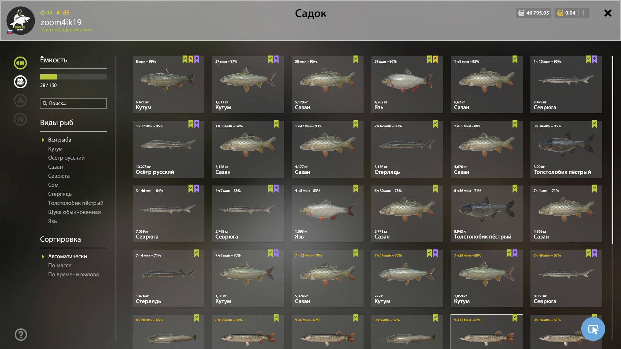Select 'По времени вылова' sorting option

73,274
